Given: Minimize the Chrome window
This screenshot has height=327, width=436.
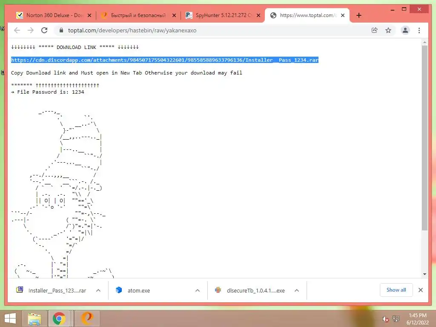Looking at the screenshot, I should click(392, 9).
